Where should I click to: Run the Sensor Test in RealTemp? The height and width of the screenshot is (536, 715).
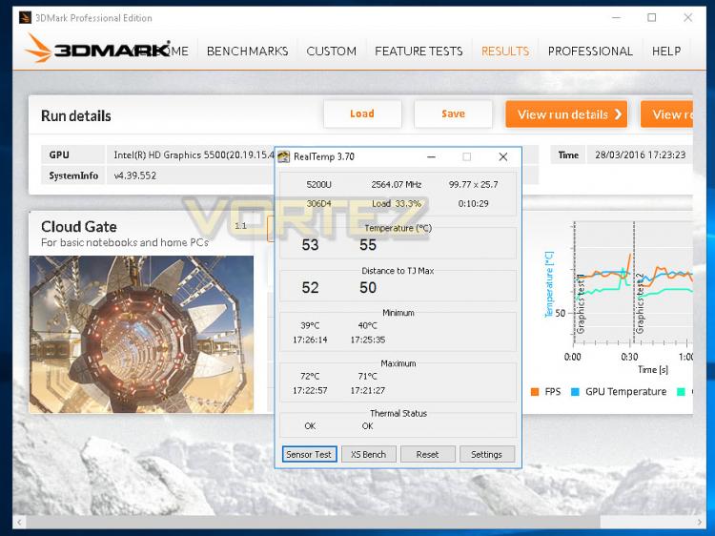(x=309, y=454)
